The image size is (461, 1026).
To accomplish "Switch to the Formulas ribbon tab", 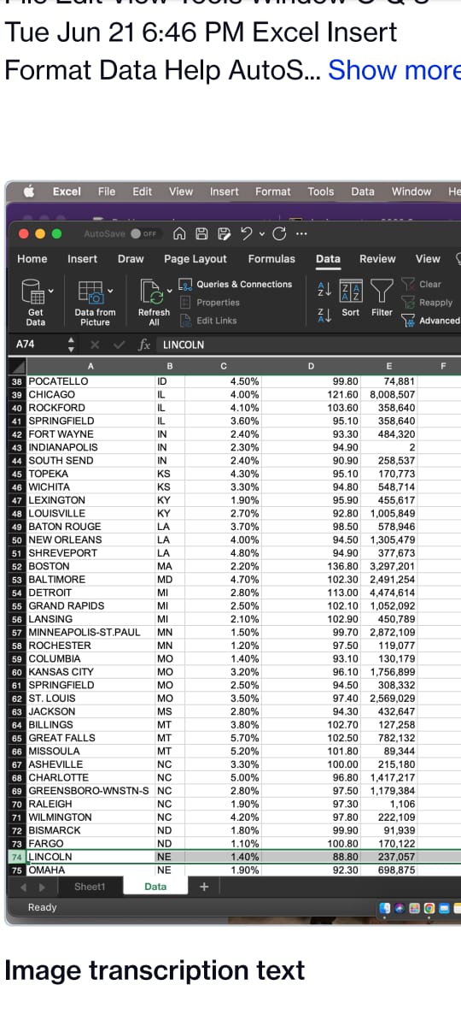I will click(271, 259).
